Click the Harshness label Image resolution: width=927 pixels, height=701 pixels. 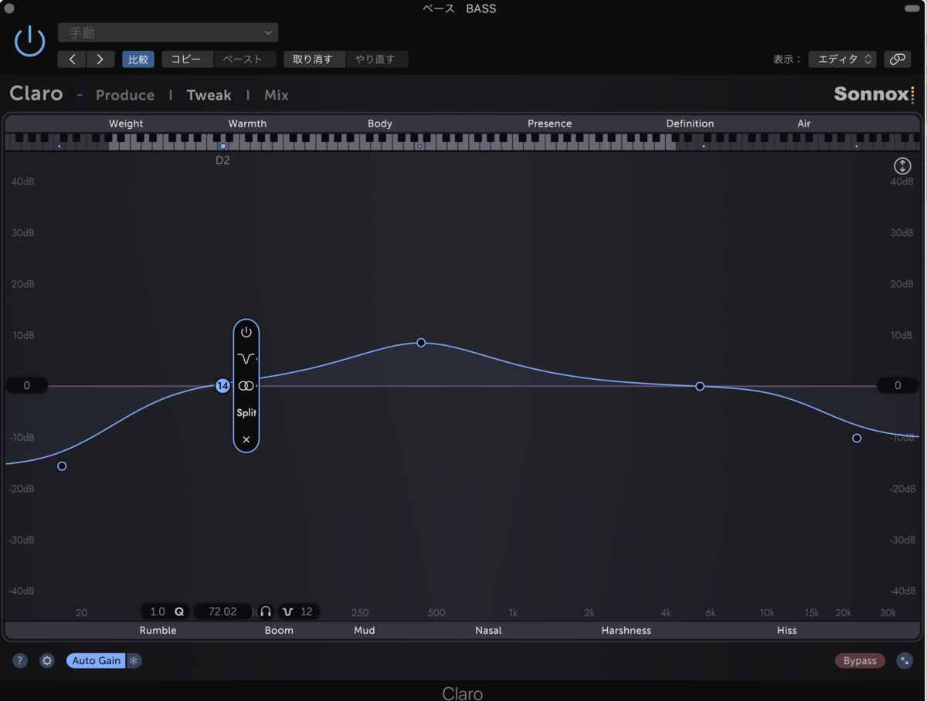point(626,631)
